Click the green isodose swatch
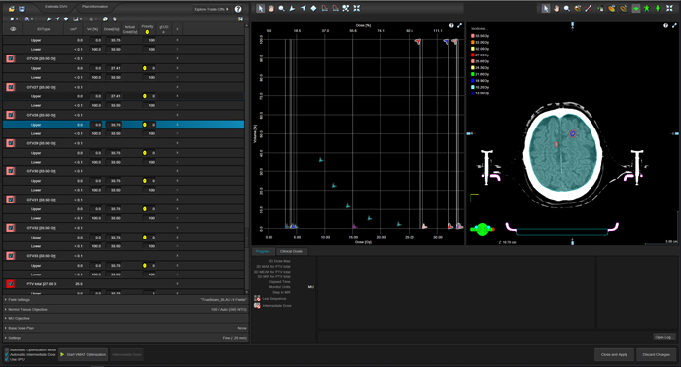This screenshot has height=367, width=681. pyautogui.click(x=473, y=74)
